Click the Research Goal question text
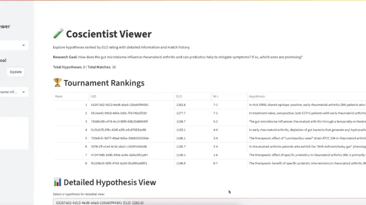 190,57
